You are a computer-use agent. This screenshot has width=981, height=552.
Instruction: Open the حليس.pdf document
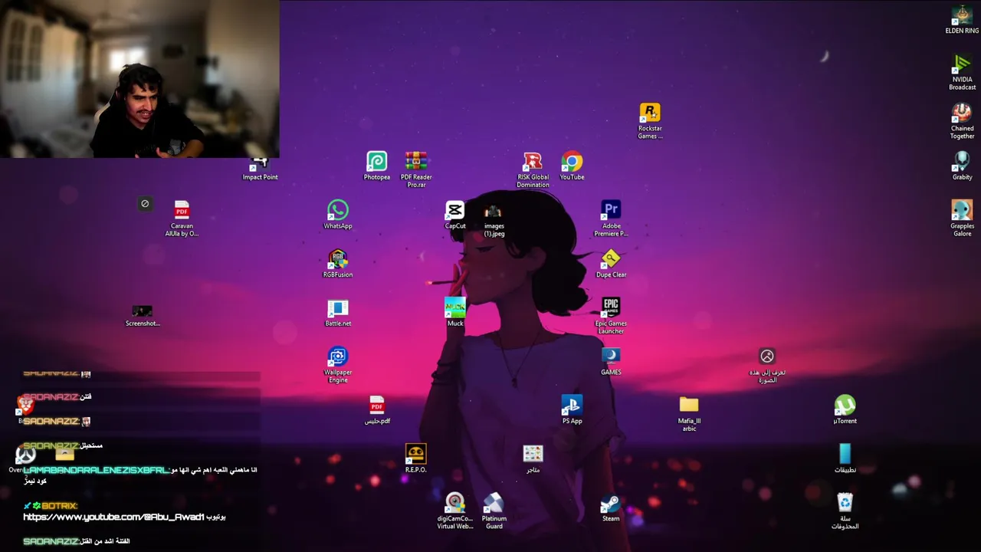click(x=376, y=409)
